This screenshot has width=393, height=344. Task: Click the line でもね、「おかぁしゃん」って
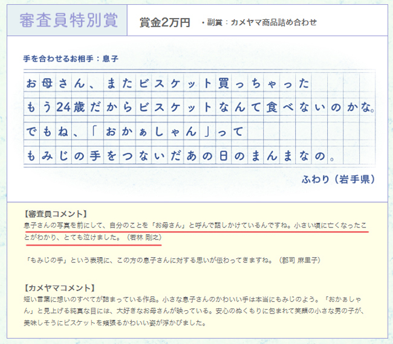point(135,132)
